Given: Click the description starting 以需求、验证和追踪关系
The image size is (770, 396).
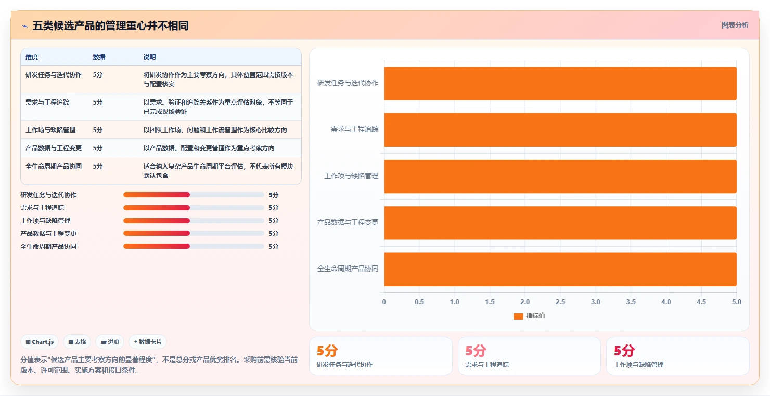Looking at the screenshot, I should pos(219,107).
